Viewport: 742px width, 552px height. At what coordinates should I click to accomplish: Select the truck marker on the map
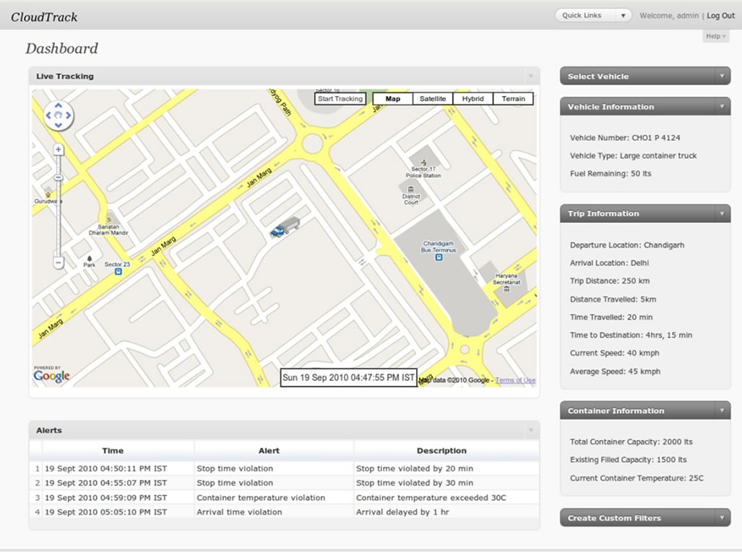coord(285,228)
